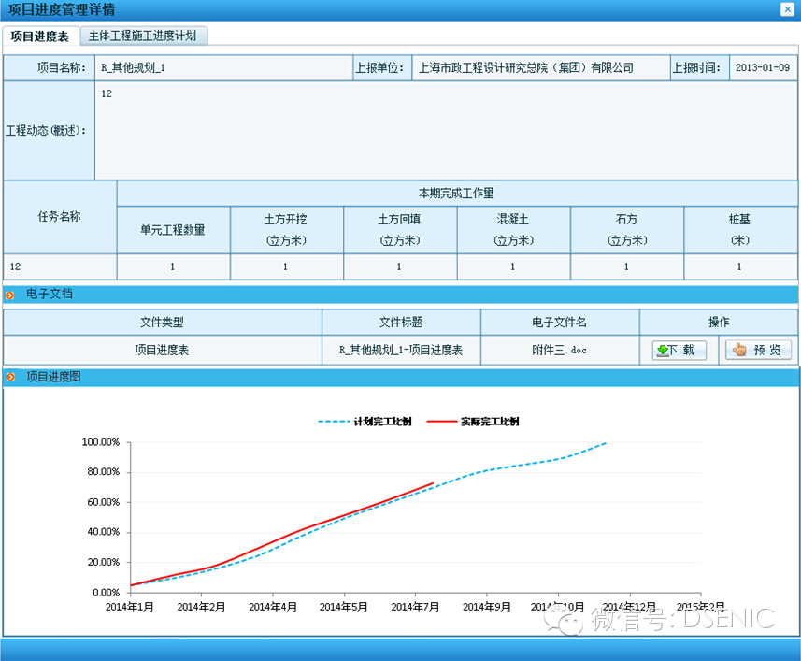Switch to the 项目进度表 tab

click(40, 36)
